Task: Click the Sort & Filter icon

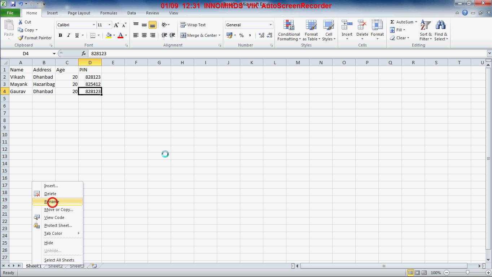Action: [426, 25]
